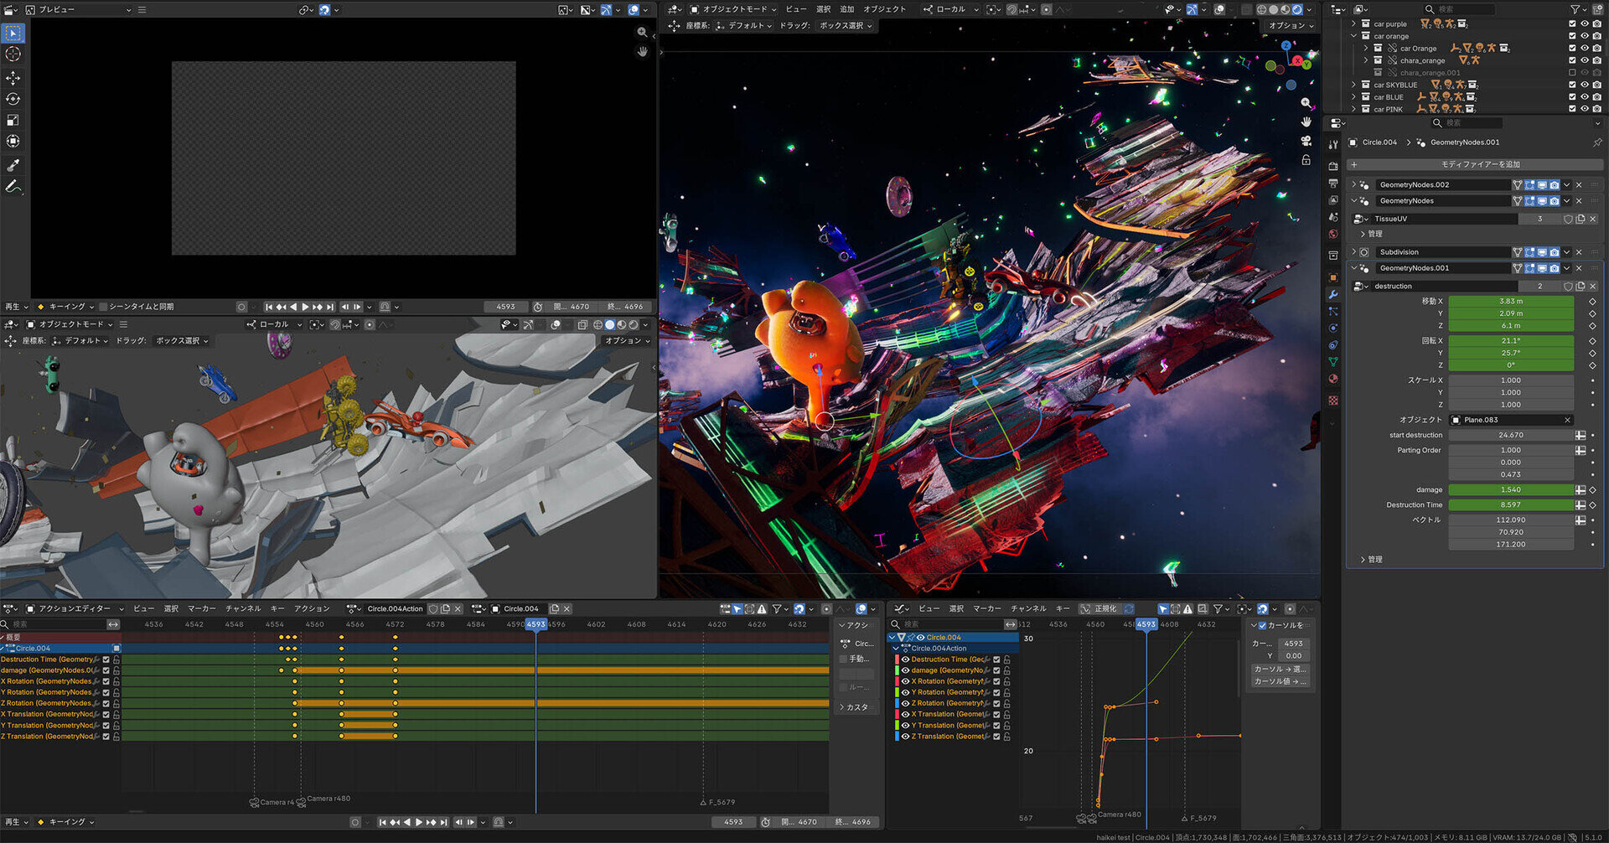Viewport: 1609px width, 843px height.
Task: Click the モディファイアーを追加 button
Action: coord(1475,164)
